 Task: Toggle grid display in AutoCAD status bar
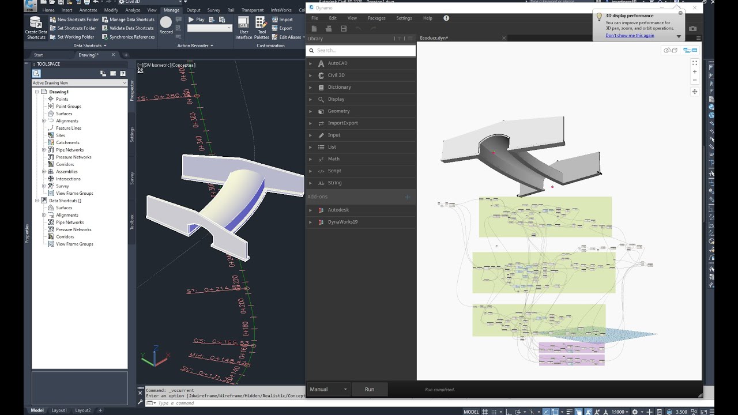pos(486,412)
